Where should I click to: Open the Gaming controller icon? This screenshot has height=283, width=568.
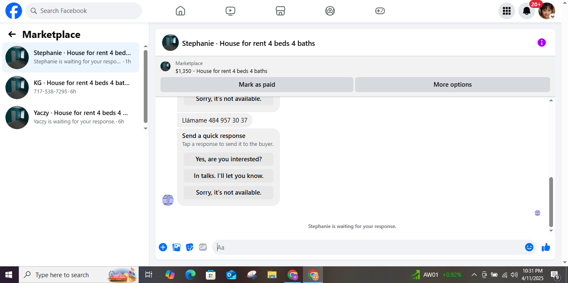pos(380,11)
